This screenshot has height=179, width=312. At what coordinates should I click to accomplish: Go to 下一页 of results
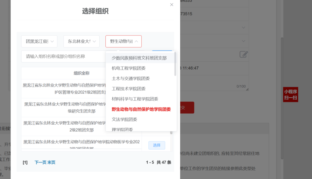(40, 163)
